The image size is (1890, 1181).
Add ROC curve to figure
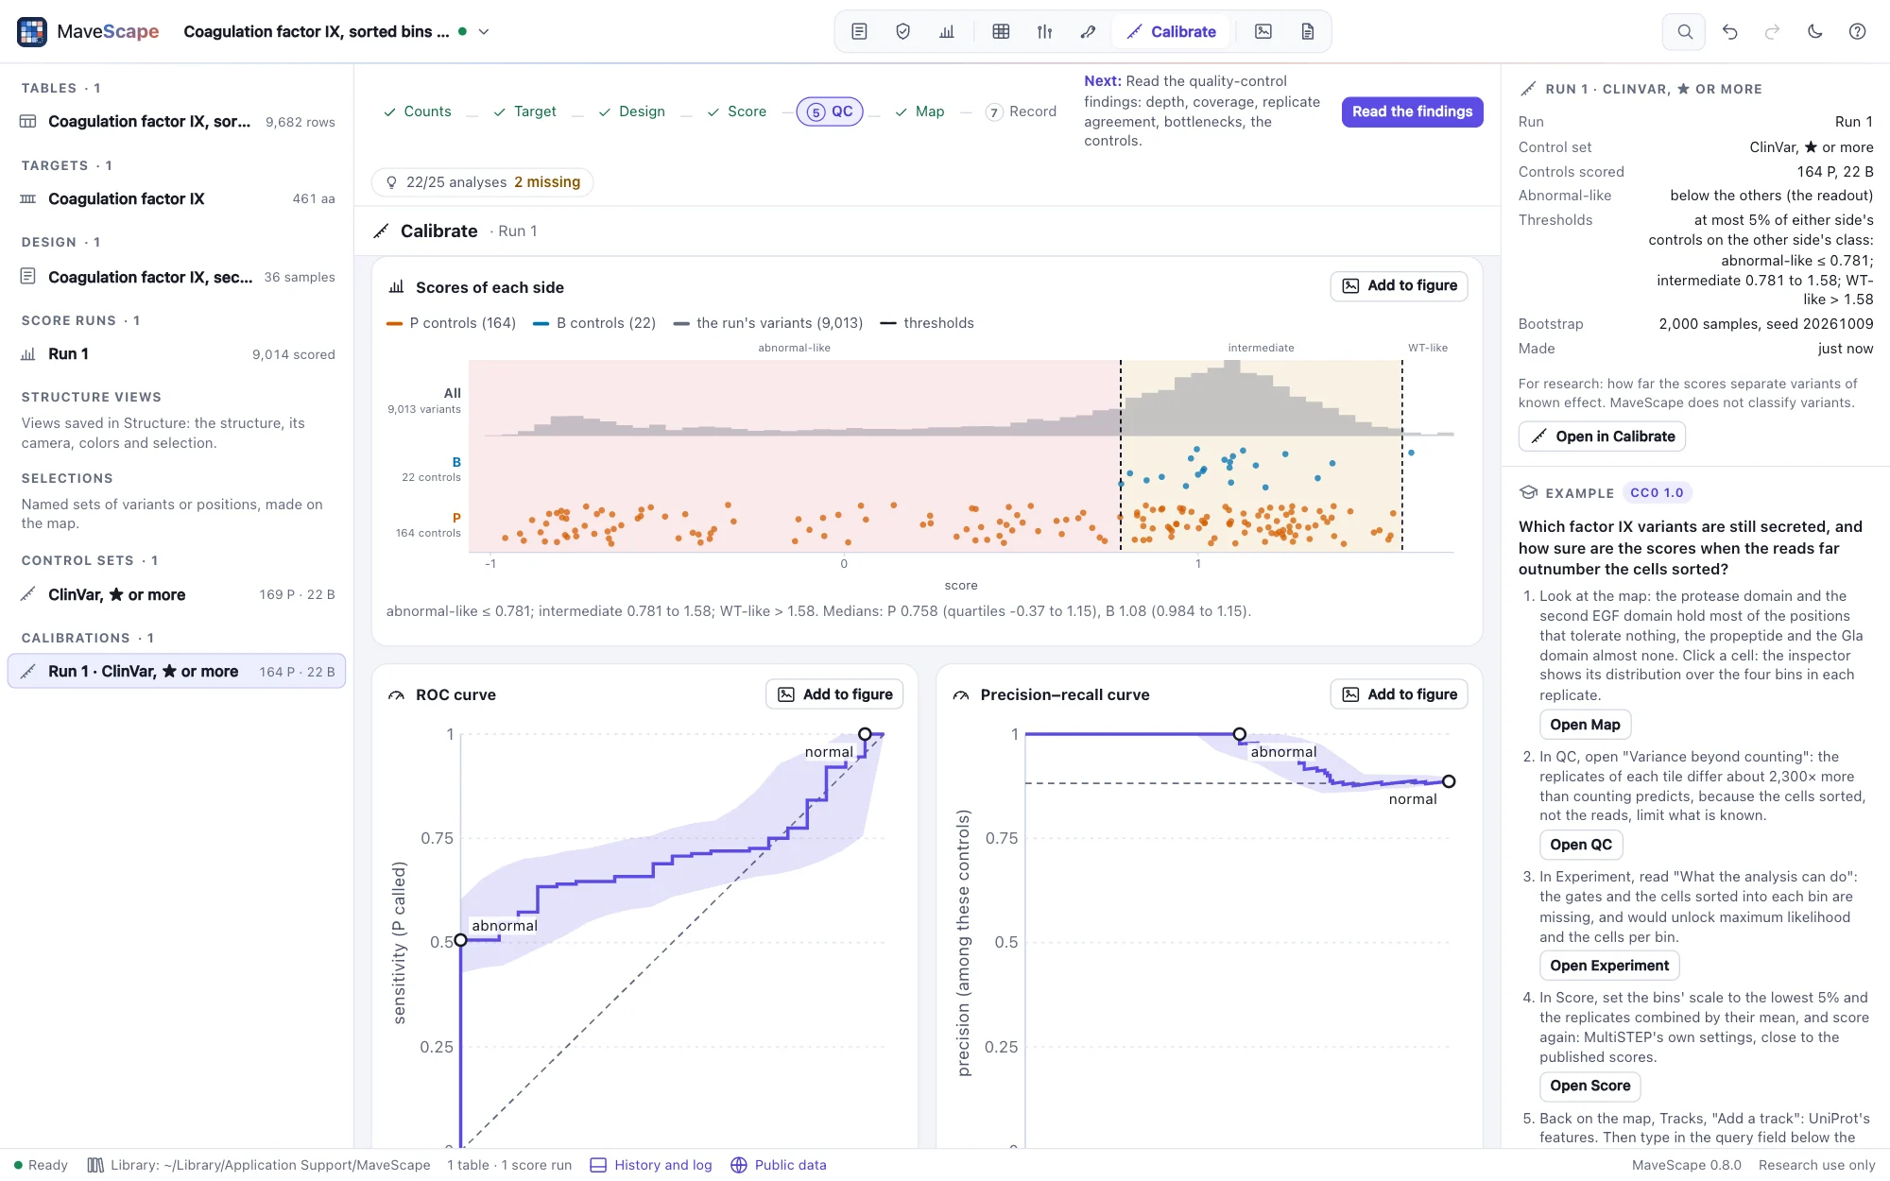834,694
